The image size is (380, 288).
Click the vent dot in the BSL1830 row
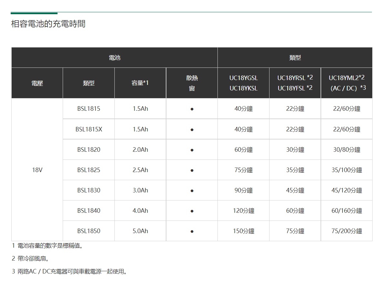pos(192,190)
